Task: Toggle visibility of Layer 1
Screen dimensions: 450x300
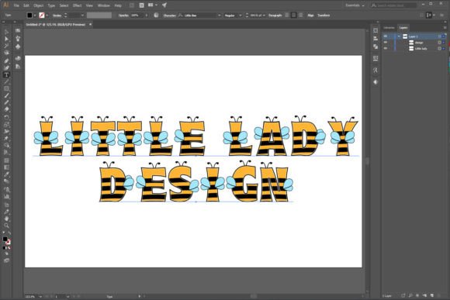Action: pos(386,36)
